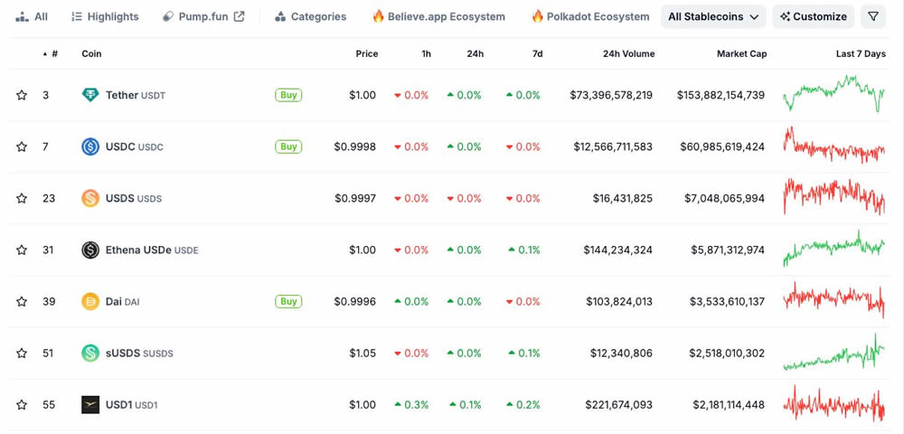Open the Pump.fun external link
Viewport: 904px width, 434px height.
[x=203, y=16]
